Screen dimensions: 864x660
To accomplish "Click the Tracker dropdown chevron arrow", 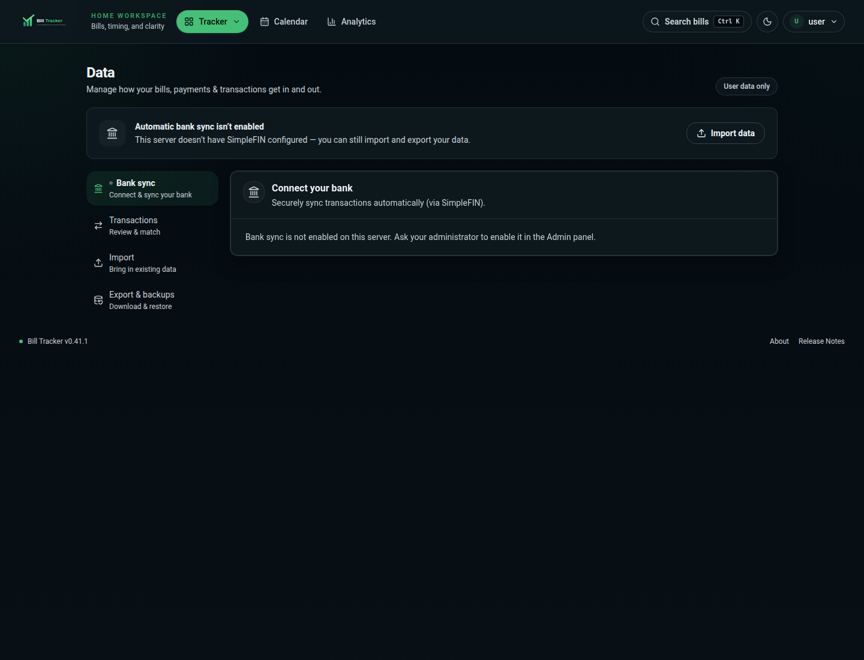I will point(236,22).
